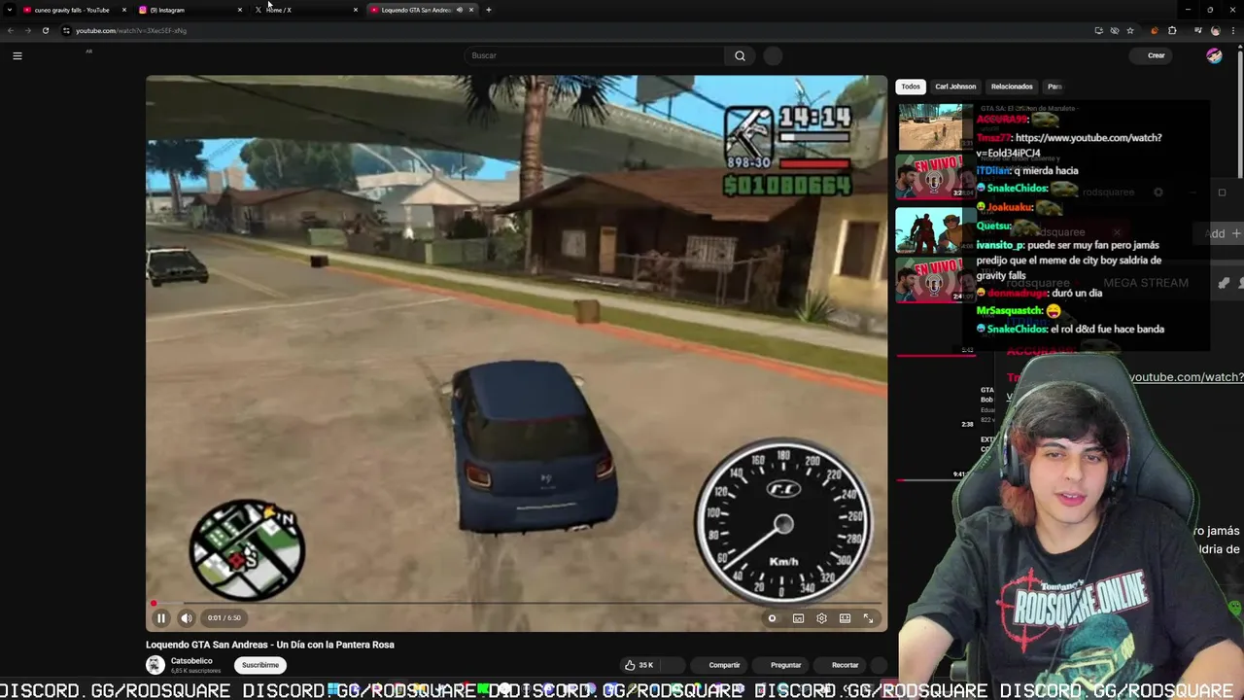Image resolution: width=1244 pixels, height=700 pixels.
Task: Enter fullscreen mode on the video
Action: [868, 618]
